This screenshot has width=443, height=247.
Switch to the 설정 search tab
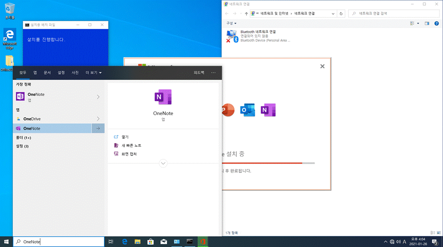click(61, 73)
